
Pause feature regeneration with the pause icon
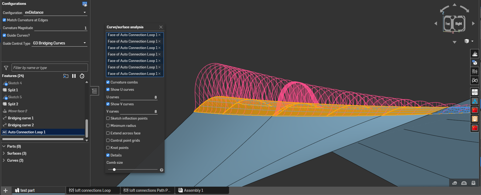pos(74,76)
